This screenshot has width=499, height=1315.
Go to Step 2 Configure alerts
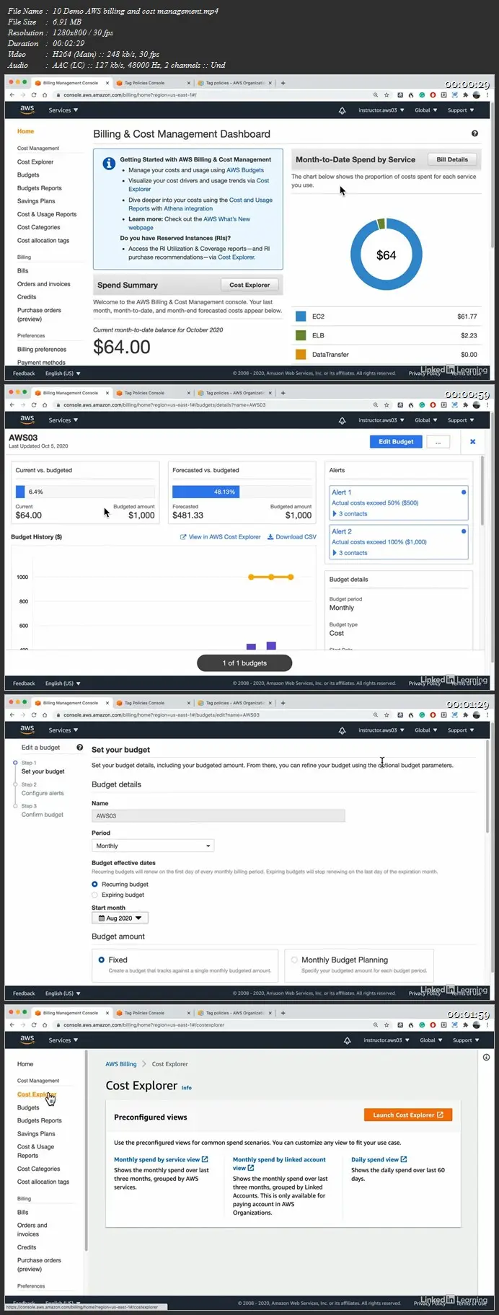[x=43, y=793]
